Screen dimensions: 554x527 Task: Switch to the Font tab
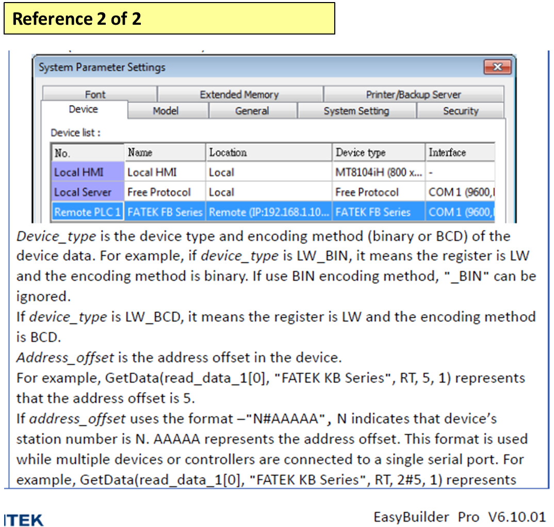click(x=100, y=94)
